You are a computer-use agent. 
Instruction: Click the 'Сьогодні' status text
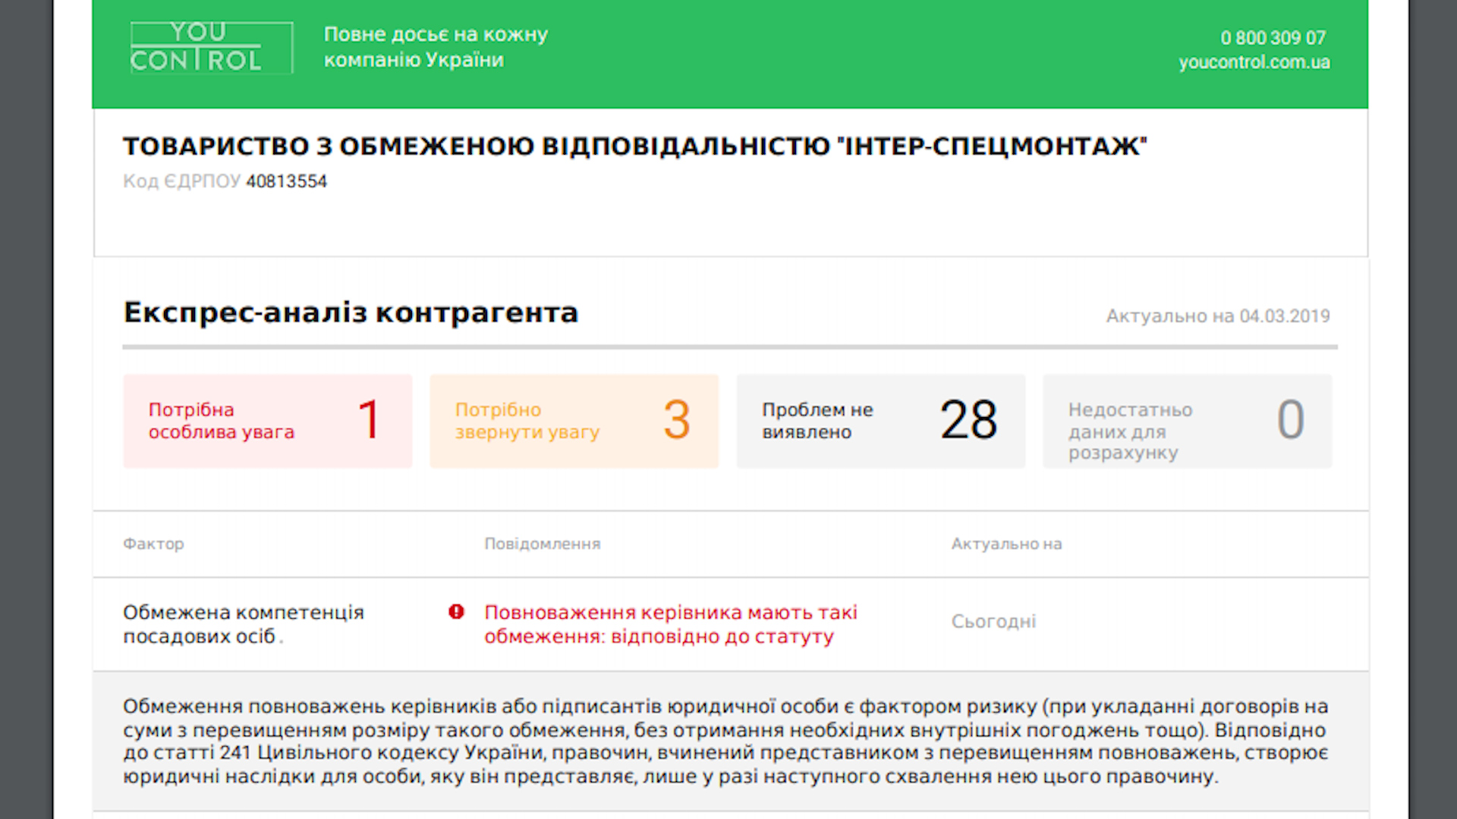[x=993, y=622]
